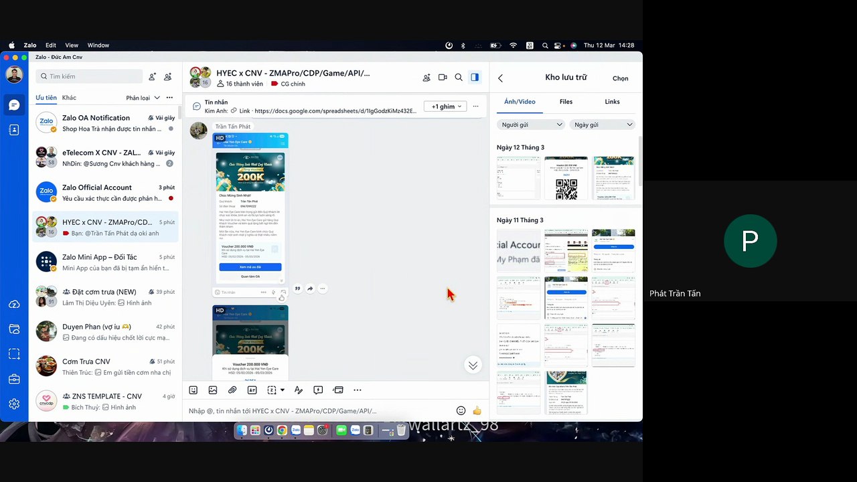The image size is (857, 482).
Task: Click the CG chính label tag
Action: point(288,84)
